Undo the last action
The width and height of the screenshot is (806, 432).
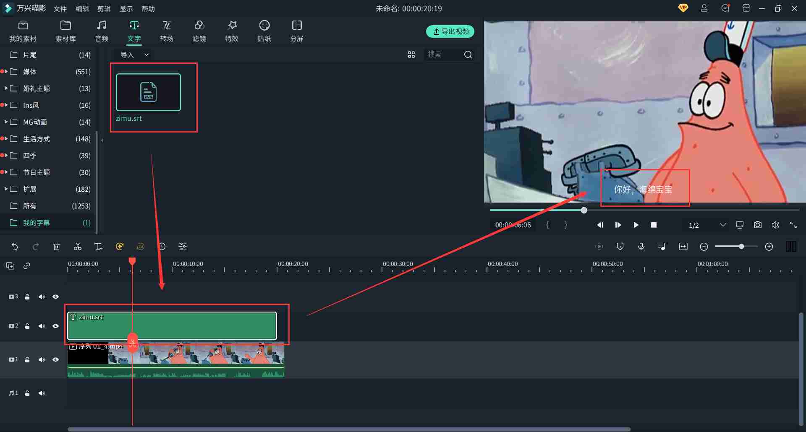click(x=15, y=247)
